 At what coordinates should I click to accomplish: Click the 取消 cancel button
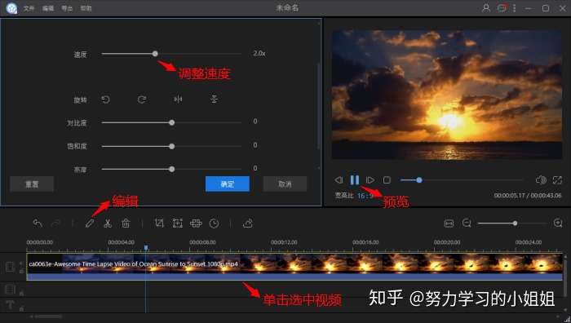(285, 184)
